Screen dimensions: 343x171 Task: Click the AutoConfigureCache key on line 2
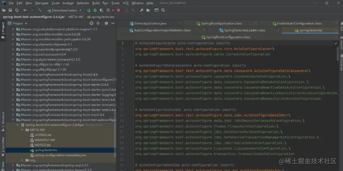click(203, 49)
